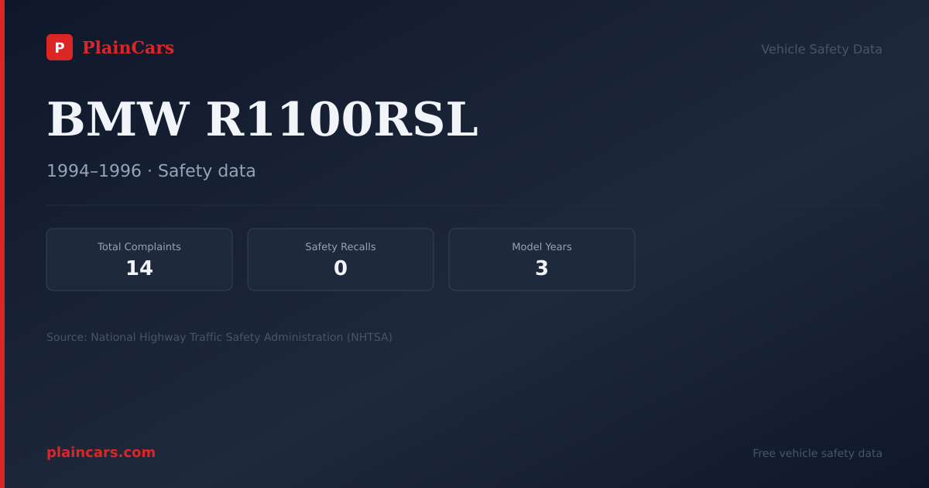
Task: Visit the plaincars.com link
Action: point(101,452)
